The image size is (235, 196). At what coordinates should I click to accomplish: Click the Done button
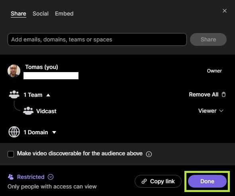coord(207,181)
